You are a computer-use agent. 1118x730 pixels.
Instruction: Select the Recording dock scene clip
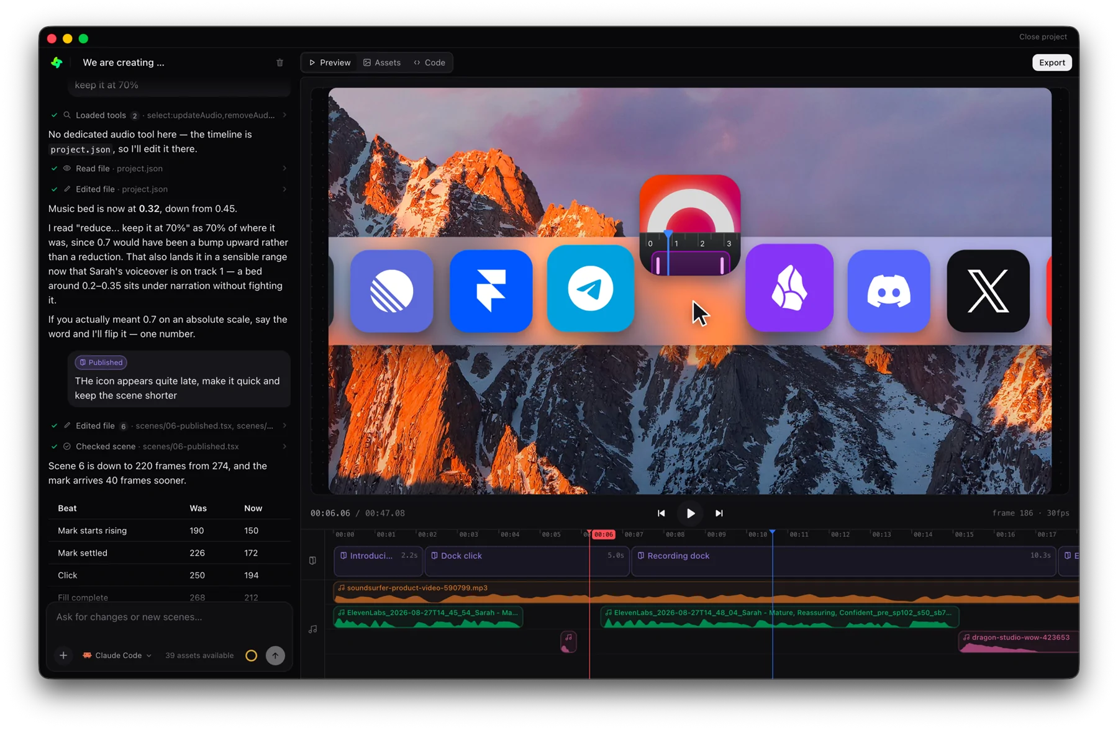pyautogui.click(x=843, y=561)
